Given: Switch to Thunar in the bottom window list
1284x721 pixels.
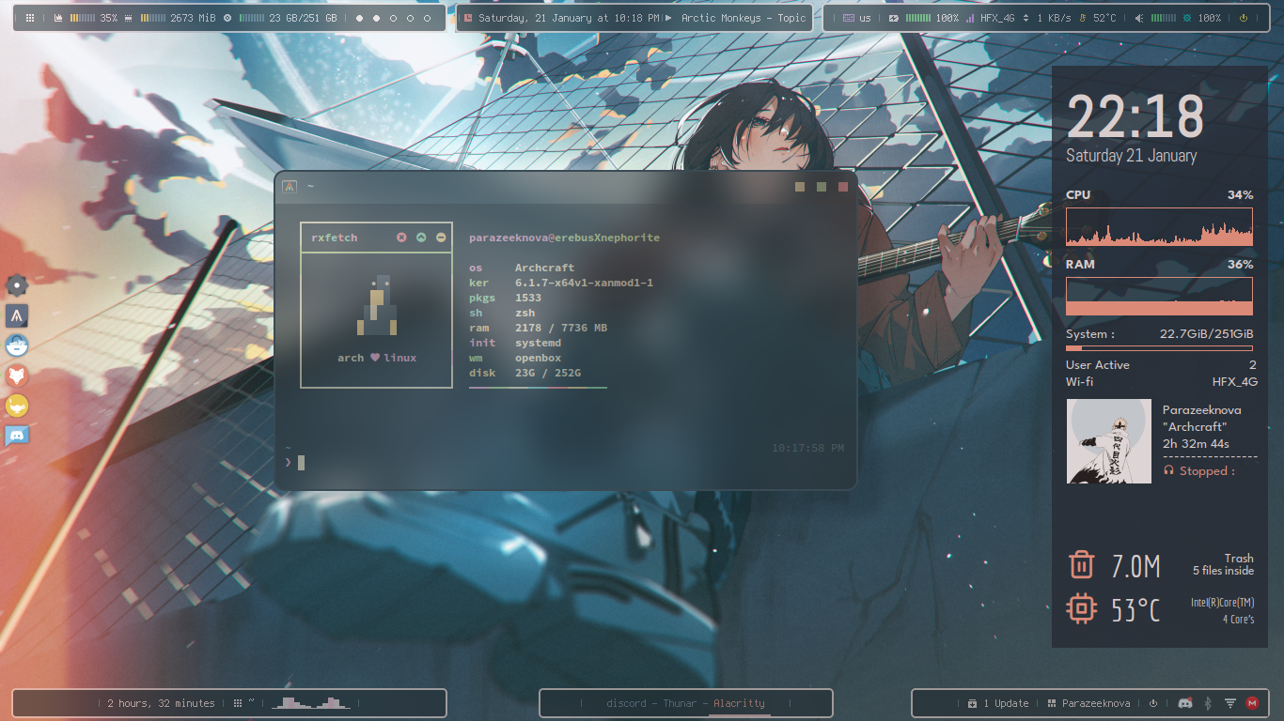Looking at the screenshot, I should 680,703.
